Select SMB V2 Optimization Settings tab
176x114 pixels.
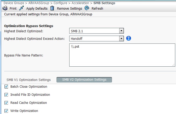click(84, 80)
